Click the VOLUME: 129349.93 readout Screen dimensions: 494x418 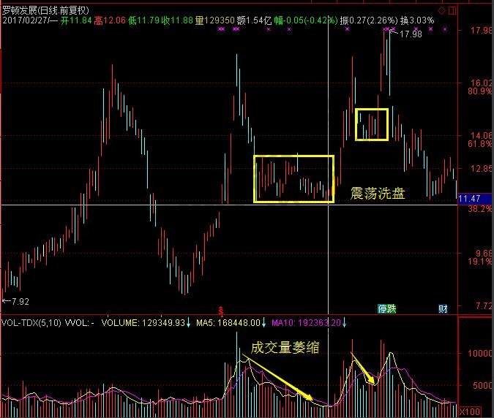143,323
